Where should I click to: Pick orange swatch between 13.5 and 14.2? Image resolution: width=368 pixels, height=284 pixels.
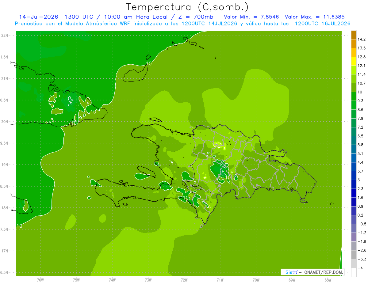[x=354, y=44]
